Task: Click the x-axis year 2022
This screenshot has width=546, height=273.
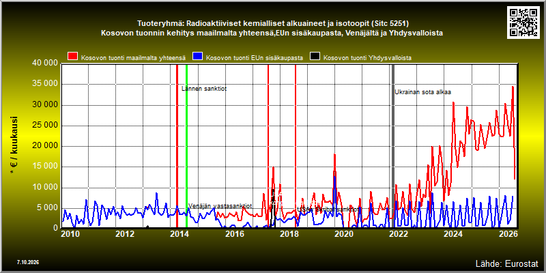Action: click(x=399, y=233)
